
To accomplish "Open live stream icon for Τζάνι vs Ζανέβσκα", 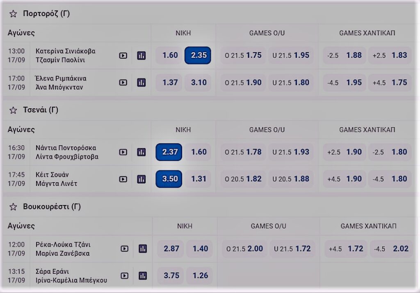I will (x=125, y=249).
